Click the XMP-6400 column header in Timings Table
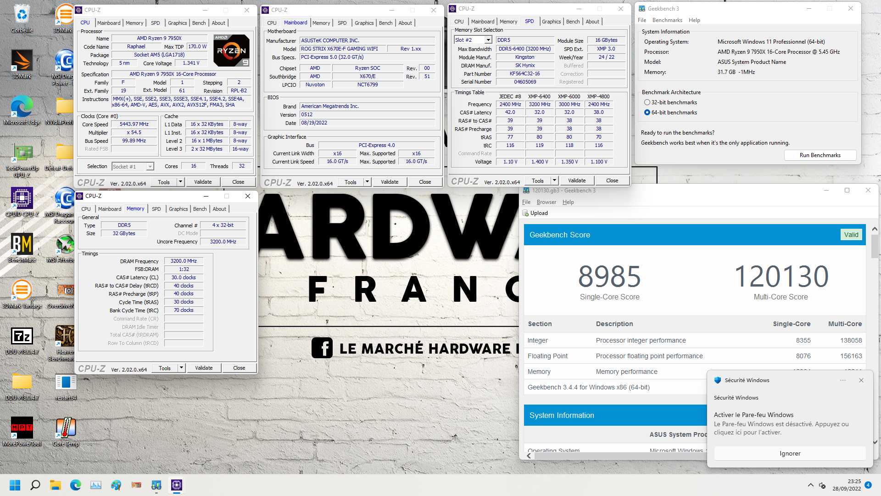The width and height of the screenshot is (881, 496). pos(539,96)
